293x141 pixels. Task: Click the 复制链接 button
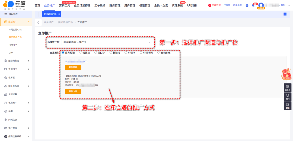73,67
